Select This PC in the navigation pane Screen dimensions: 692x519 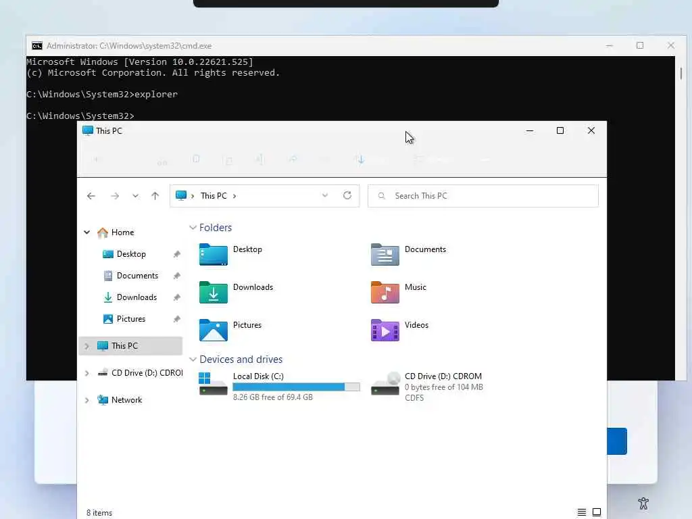pos(124,346)
